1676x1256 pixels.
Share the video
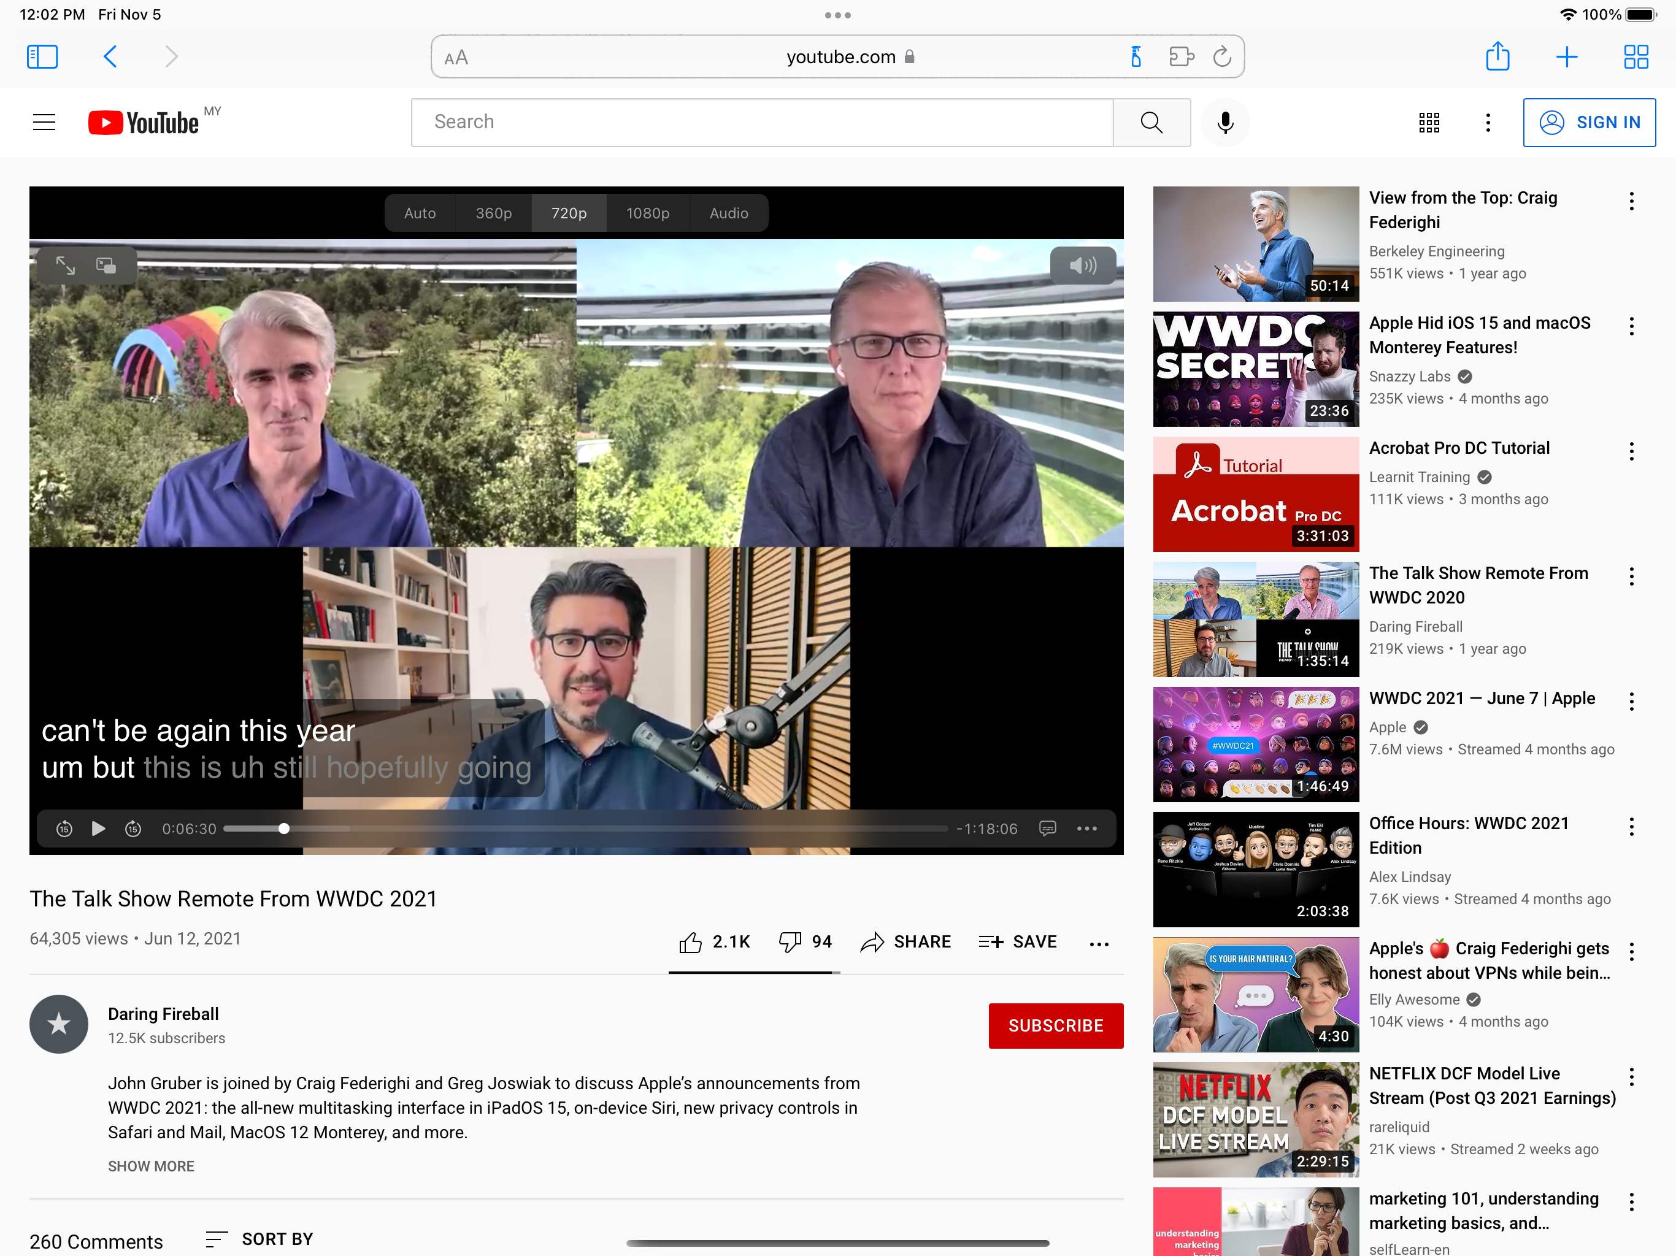tap(905, 941)
